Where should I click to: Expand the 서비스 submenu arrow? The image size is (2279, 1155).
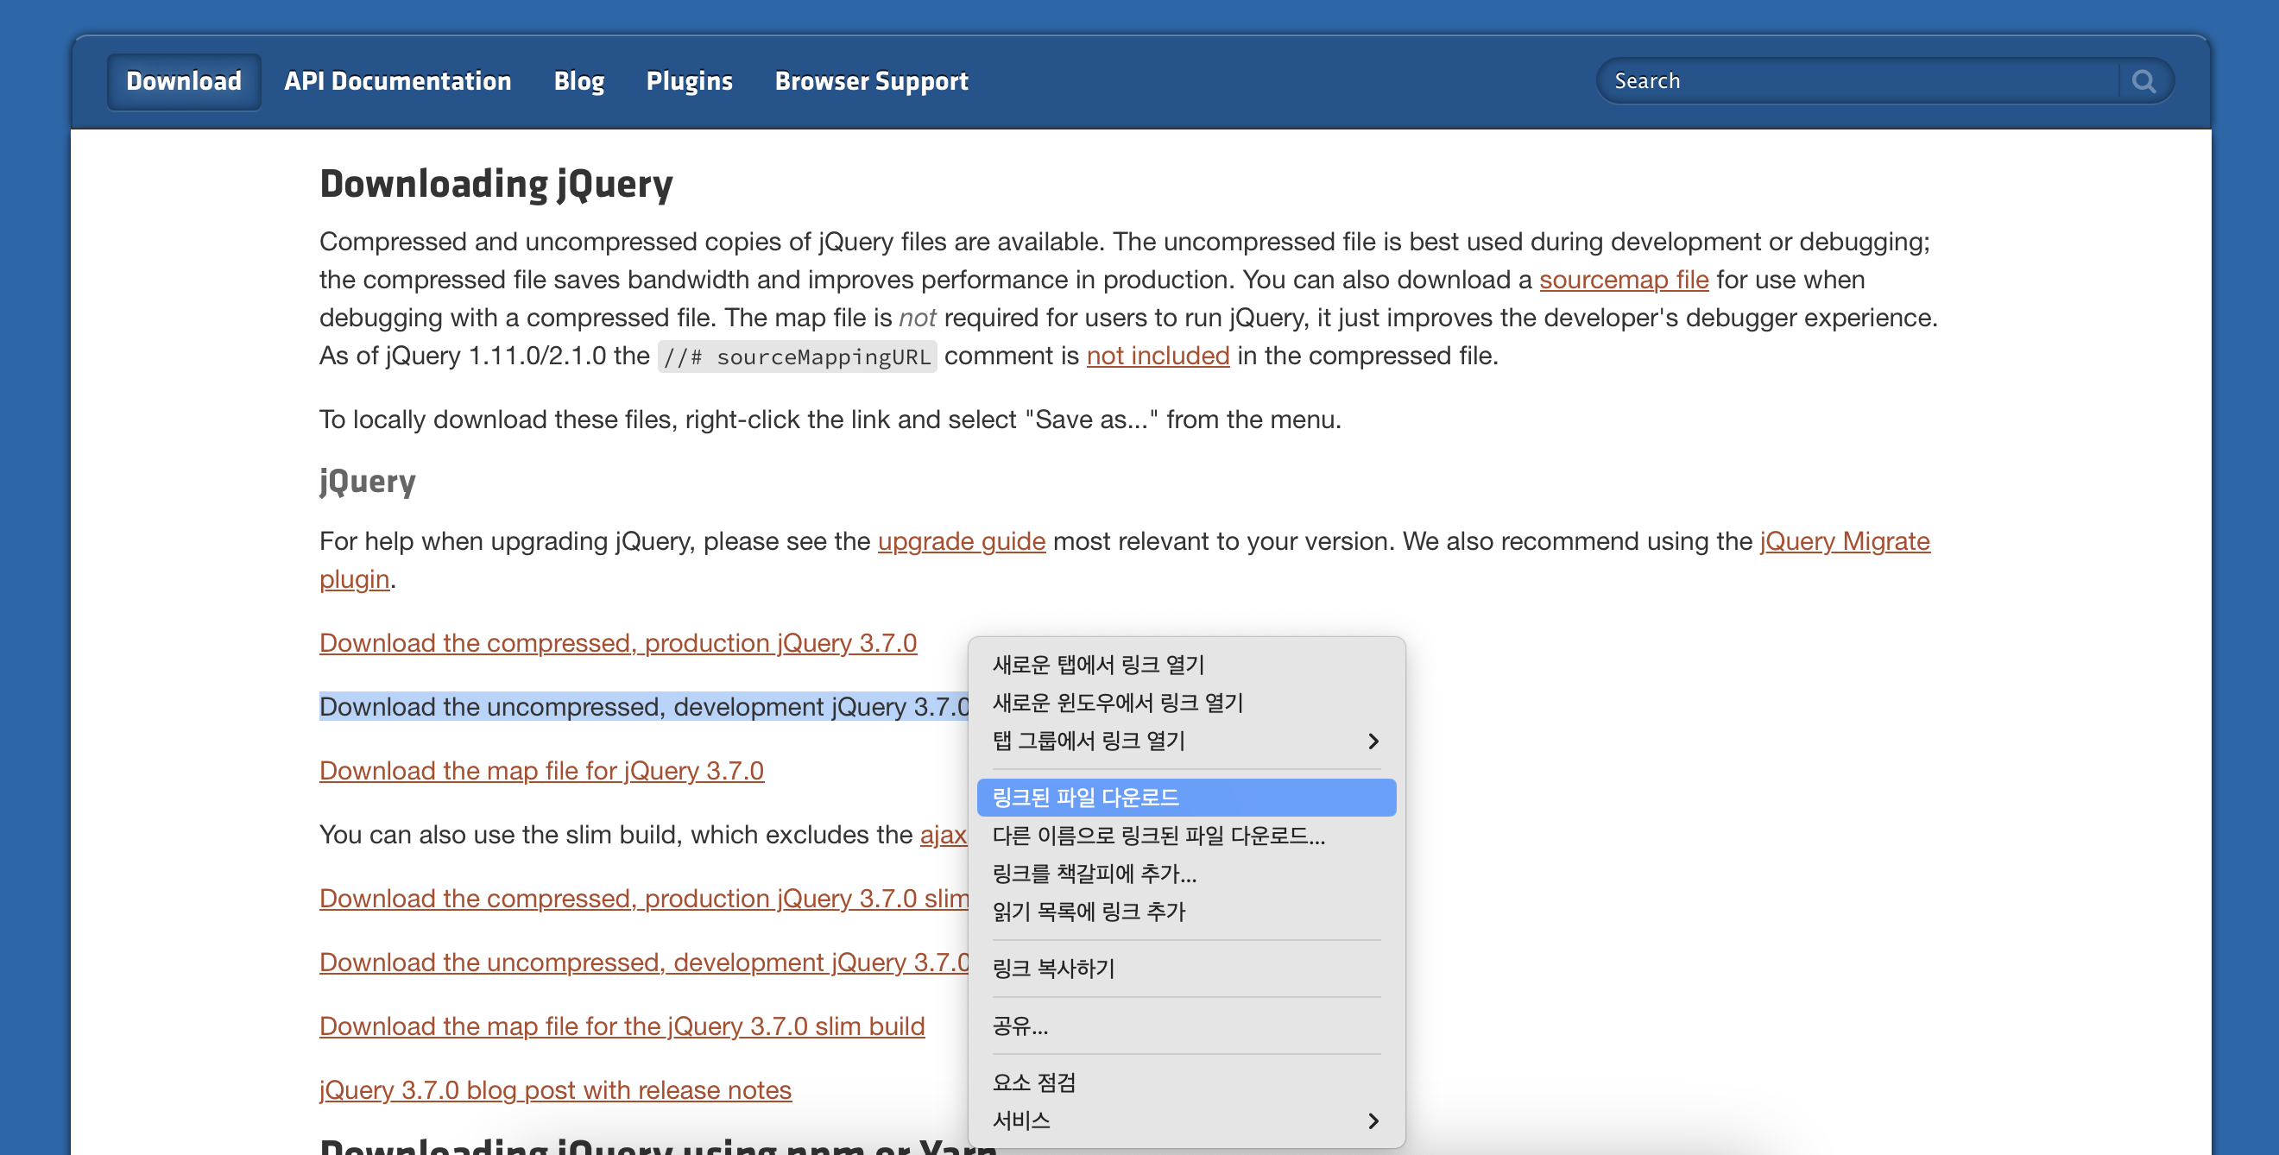click(x=1373, y=1120)
